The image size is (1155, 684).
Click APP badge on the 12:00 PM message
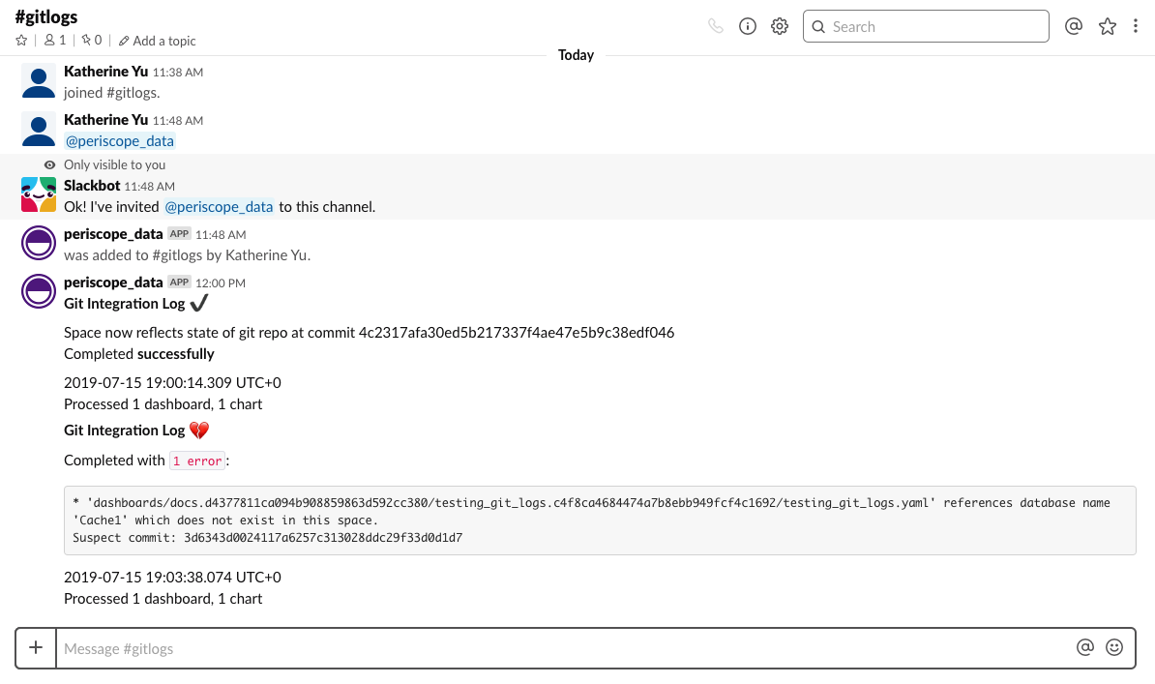click(x=179, y=283)
